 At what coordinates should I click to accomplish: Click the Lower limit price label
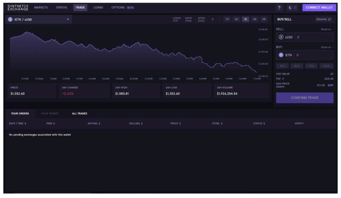[x=177, y=20]
